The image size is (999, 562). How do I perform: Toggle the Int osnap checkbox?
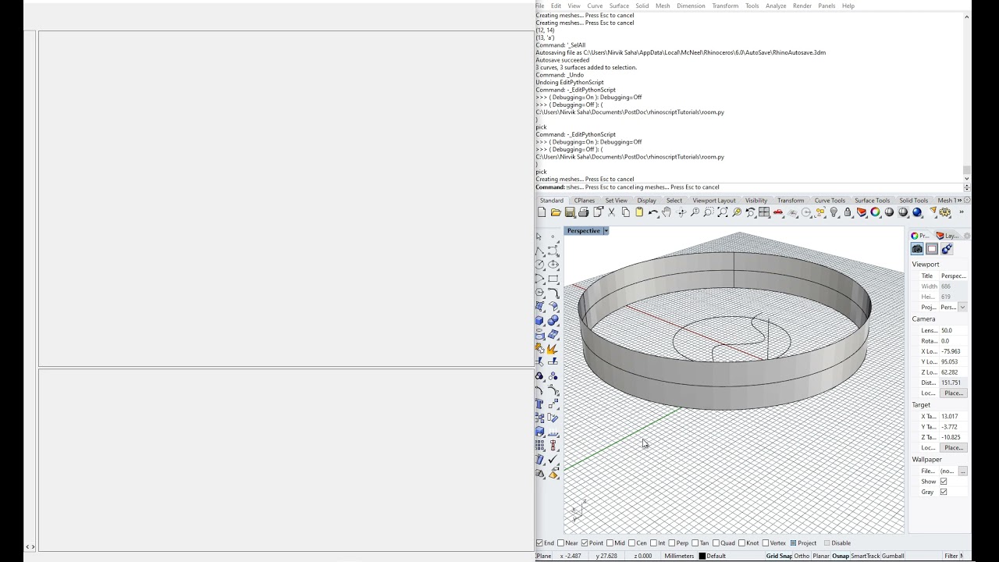point(653,543)
